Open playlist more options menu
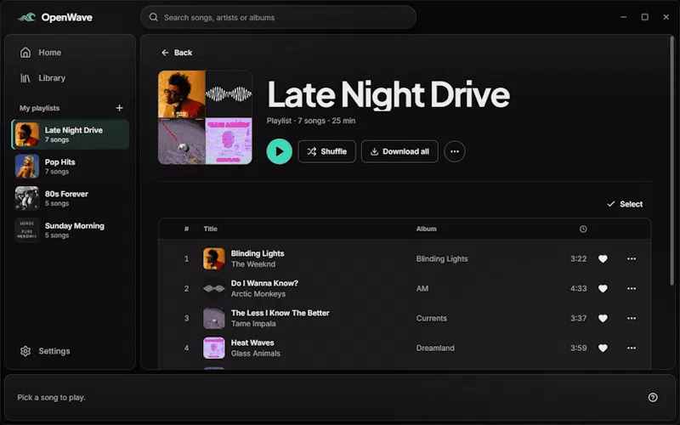The height and width of the screenshot is (425, 680). pyautogui.click(x=455, y=151)
